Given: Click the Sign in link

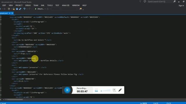Looking at the screenshot, I should coord(181,5).
